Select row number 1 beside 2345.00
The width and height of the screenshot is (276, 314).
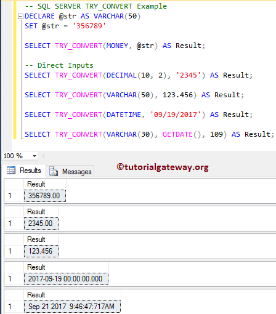coord(14,223)
